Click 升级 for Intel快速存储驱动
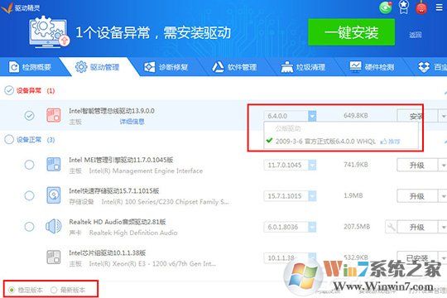 pos(416,196)
